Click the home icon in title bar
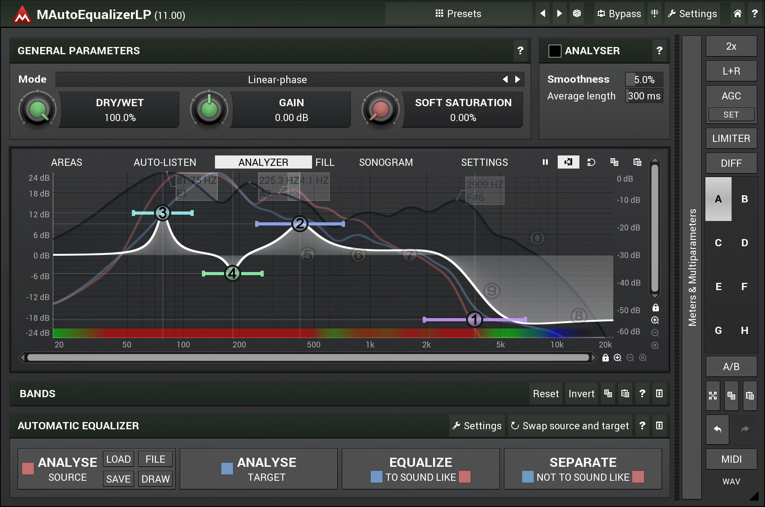 point(737,14)
